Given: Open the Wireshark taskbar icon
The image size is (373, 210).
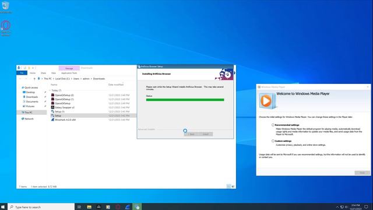Looking at the screenshot, I should click(x=128, y=207).
